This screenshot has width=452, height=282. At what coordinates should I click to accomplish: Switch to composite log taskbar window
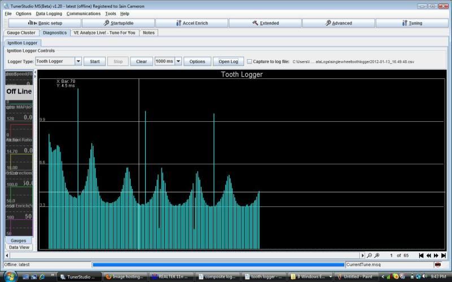coord(217,276)
